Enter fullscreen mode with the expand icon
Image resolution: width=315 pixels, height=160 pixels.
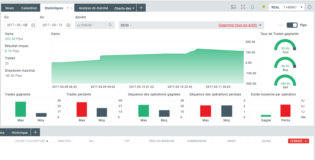(x=243, y=7)
